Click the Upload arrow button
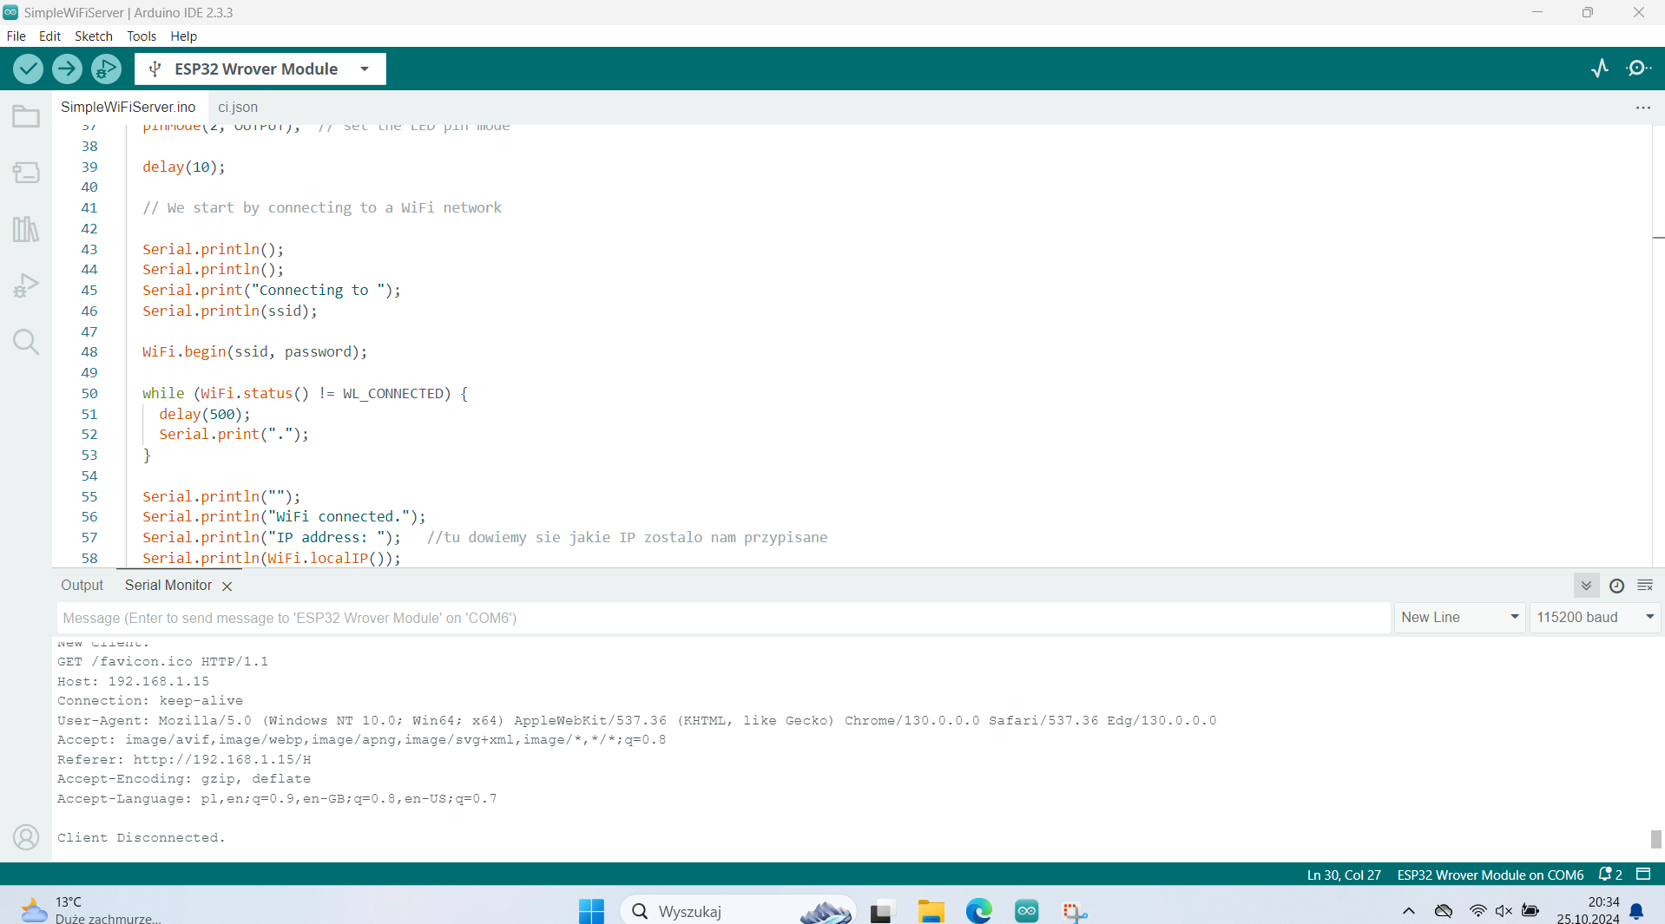 67,69
